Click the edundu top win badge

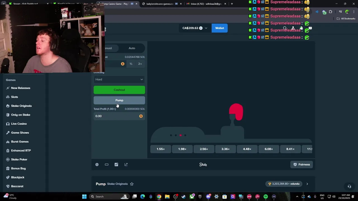[284, 184]
